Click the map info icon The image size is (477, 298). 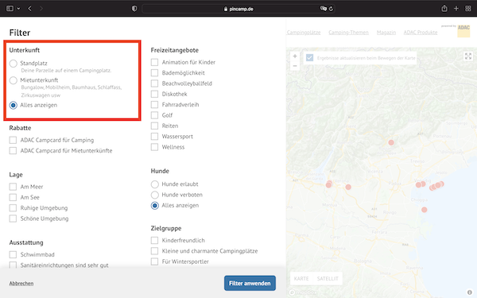470,292
